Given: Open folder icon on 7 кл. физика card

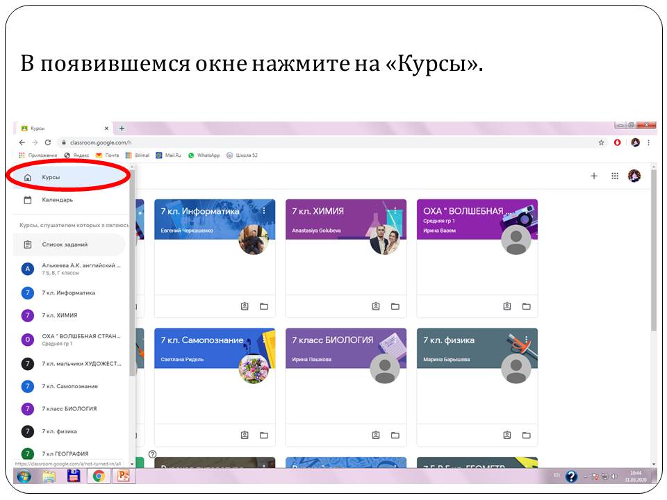Looking at the screenshot, I should pyautogui.click(x=526, y=435).
